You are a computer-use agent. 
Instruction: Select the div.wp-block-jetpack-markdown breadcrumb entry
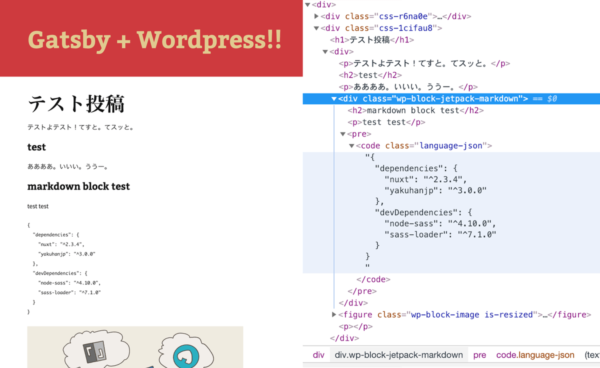pos(399,354)
